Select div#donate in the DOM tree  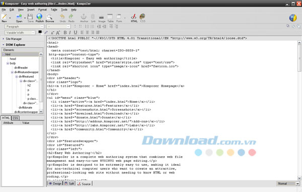click(26, 107)
